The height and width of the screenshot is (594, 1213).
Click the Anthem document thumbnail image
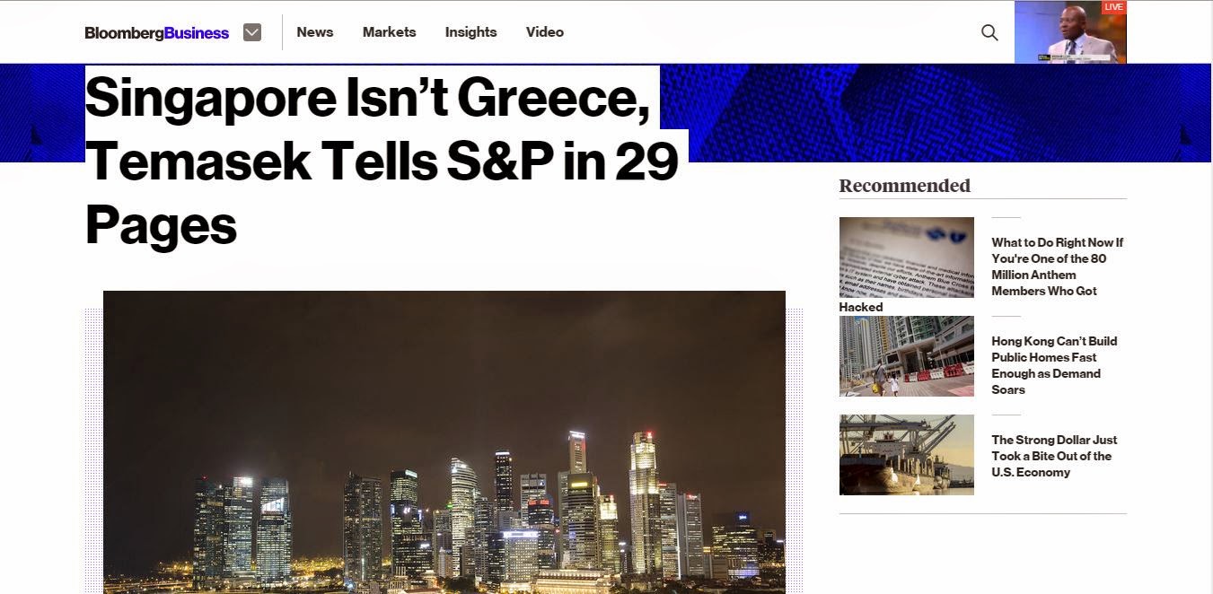pos(907,258)
